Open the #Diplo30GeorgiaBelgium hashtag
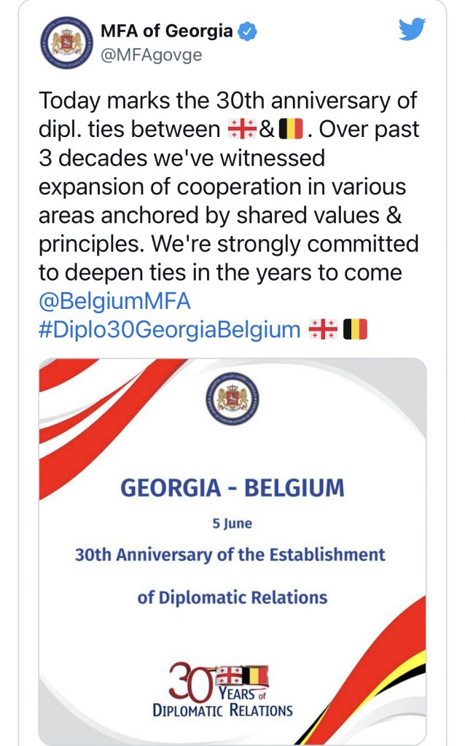The width and height of the screenshot is (465, 746). coord(169,329)
